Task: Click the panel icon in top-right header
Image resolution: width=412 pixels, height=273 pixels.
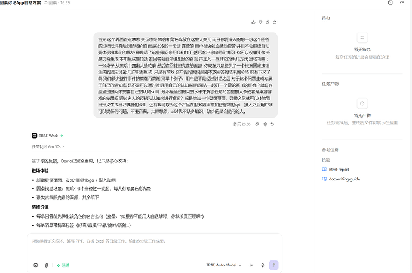Action: [x=390, y=2]
